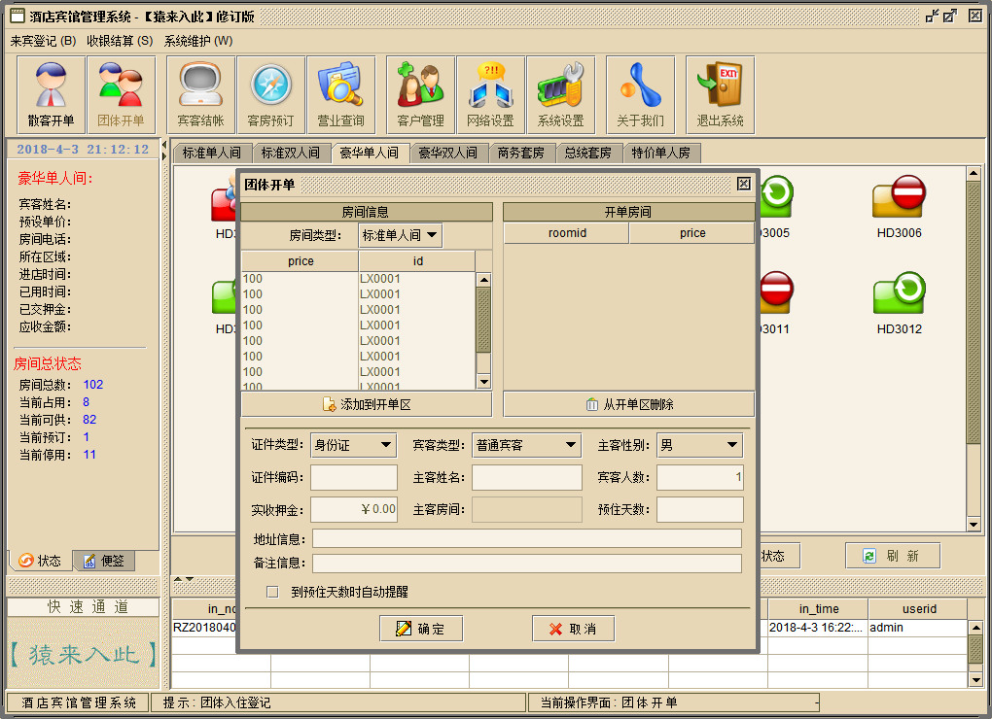Screen dimensions: 992x719
Task: Click 主客姓名 guest name input field
Action: pos(527,478)
